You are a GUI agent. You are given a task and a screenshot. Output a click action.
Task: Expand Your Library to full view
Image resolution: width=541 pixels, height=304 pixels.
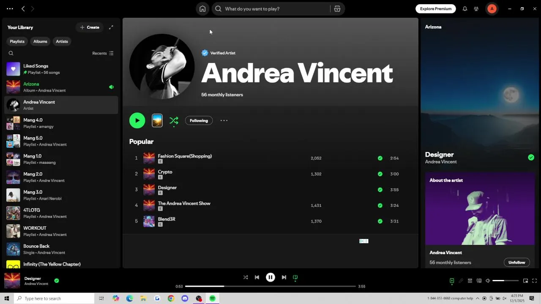click(x=111, y=27)
